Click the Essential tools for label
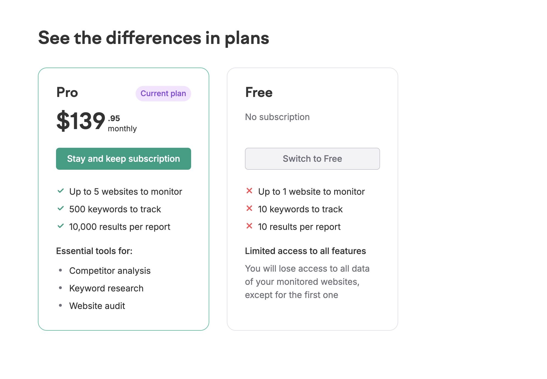The image size is (547, 379). click(94, 251)
